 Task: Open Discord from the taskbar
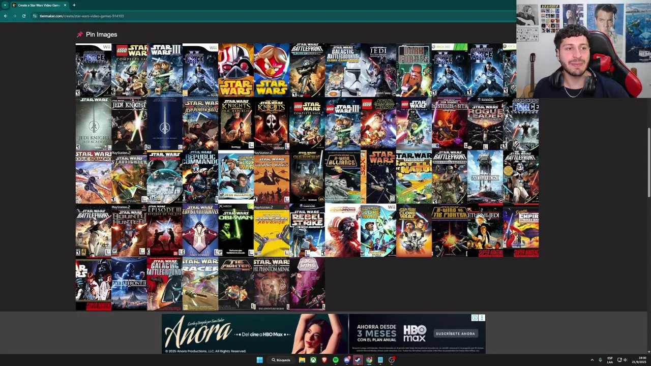pyautogui.click(x=347, y=360)
